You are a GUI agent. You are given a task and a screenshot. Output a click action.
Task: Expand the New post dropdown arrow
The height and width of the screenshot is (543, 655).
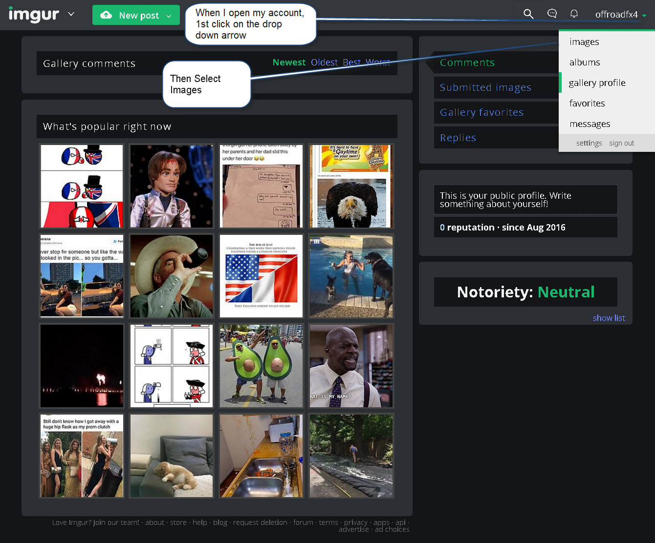pyautogui.click(x=169, y=16)
